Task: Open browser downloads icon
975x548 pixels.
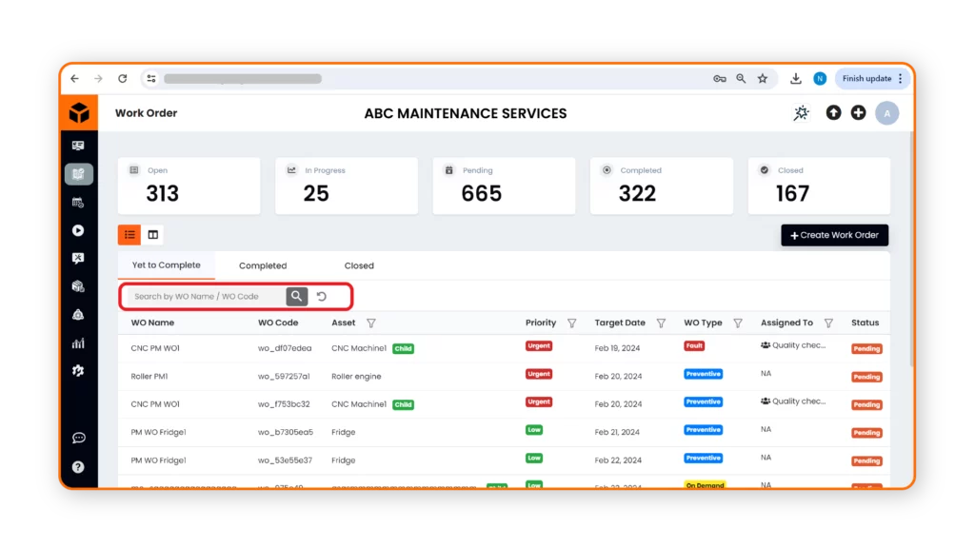Action: [x=795, y=78]
